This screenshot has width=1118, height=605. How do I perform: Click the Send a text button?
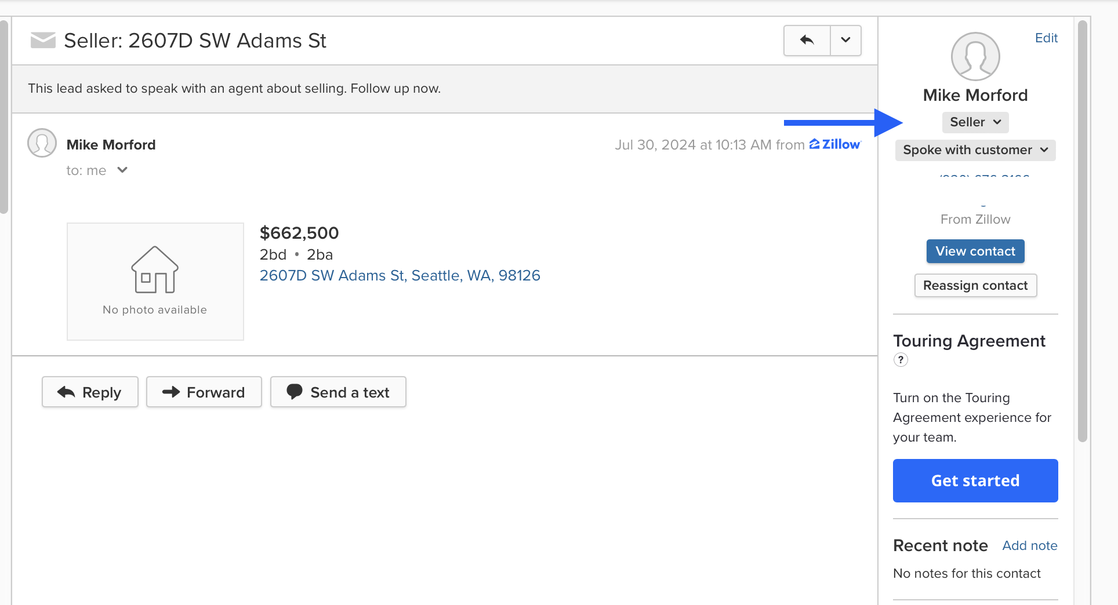click(338, 392)
